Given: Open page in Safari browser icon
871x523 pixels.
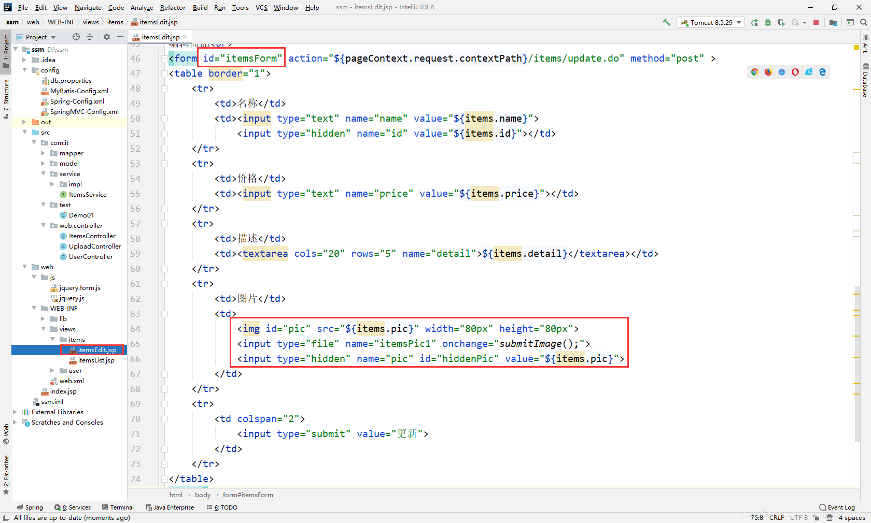Looking at the screenshot, I should (782, 72).
